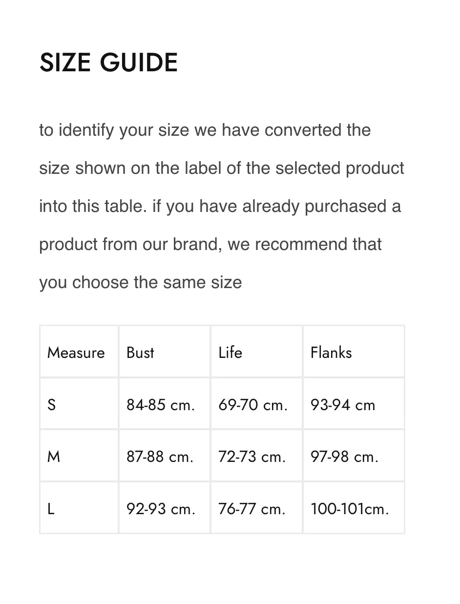Select the Life column header
Image resolution: width=460 pixels, height=604 pixels.
[x=256, y=352]
